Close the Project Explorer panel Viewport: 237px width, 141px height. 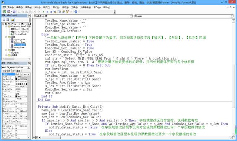click(29, 16)
